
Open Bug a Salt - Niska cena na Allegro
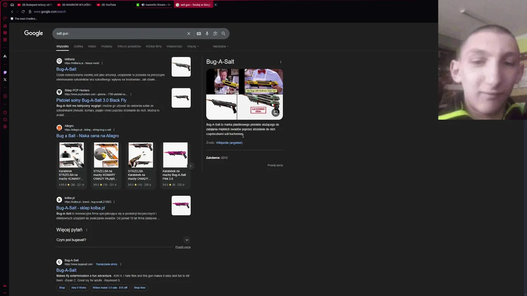point(87,136)
